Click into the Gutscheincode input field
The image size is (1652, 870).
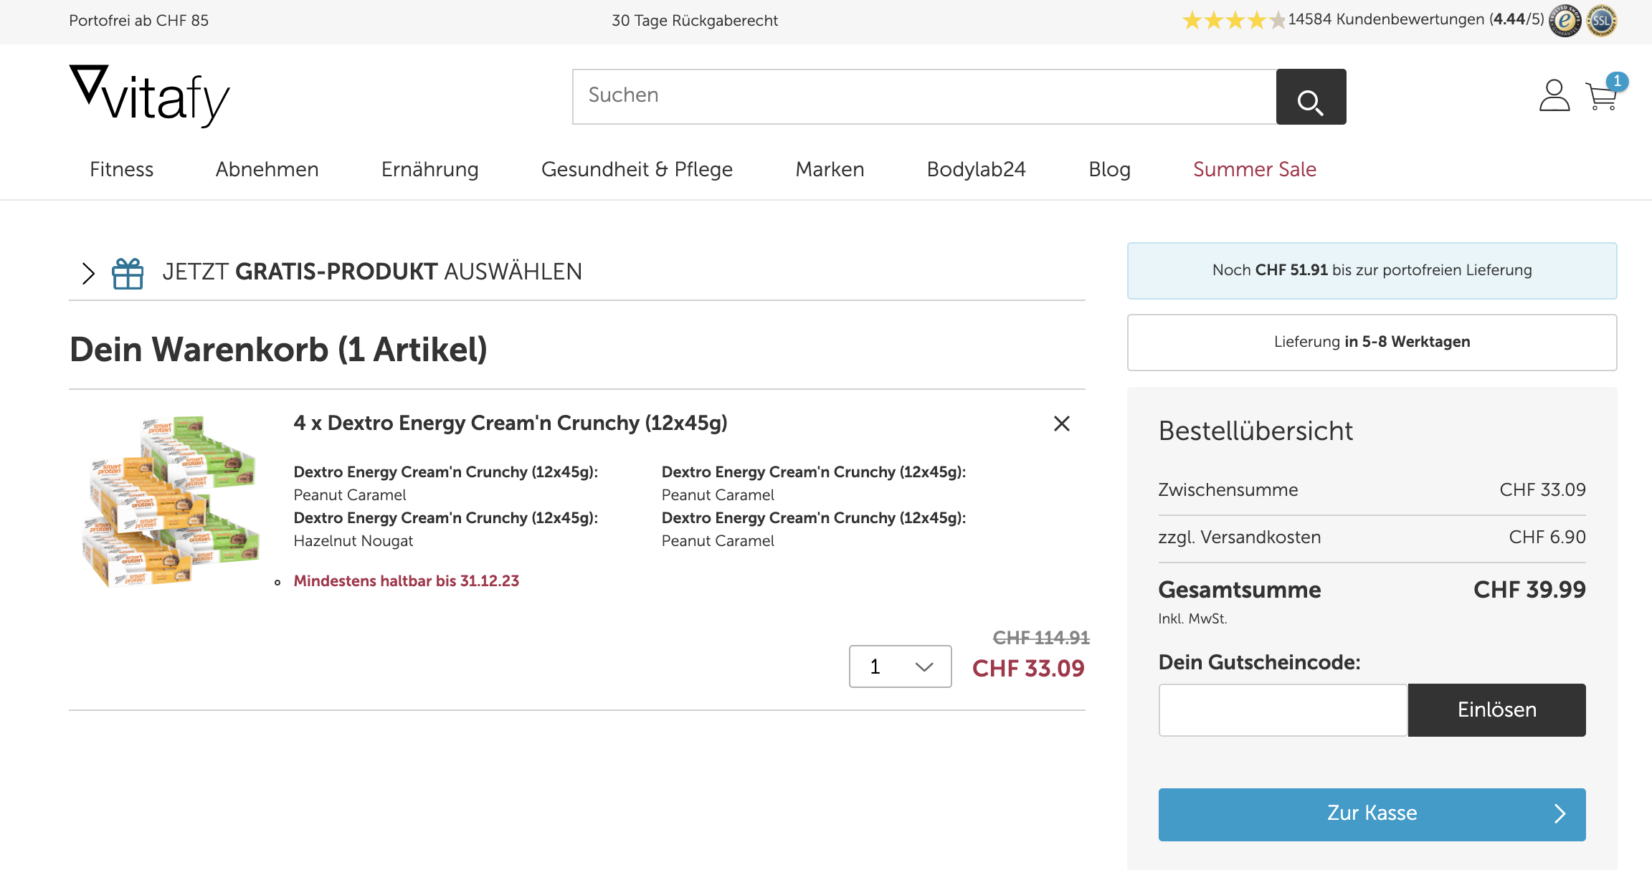click(1282, 709)
